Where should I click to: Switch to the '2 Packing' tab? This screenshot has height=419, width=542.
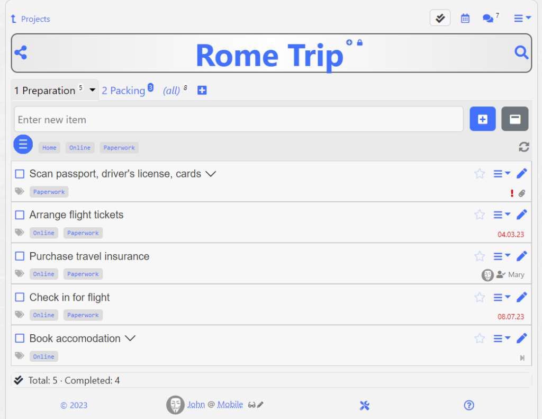pos(123,91)
